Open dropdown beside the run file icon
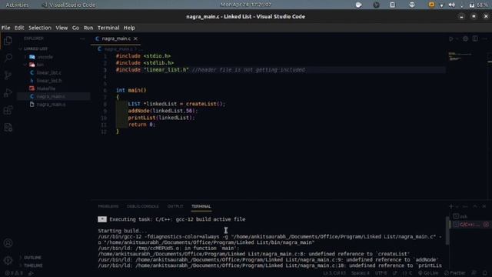 click(457, 38)
